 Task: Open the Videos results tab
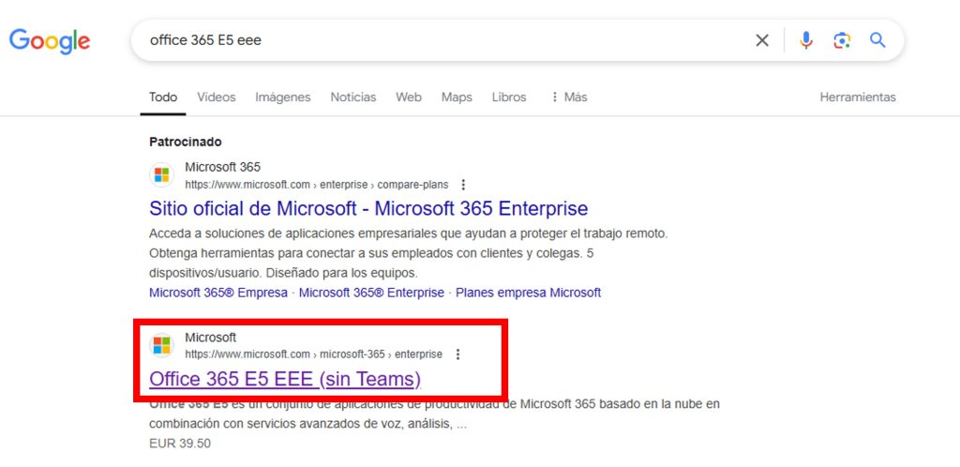click(x=217, y=98)
